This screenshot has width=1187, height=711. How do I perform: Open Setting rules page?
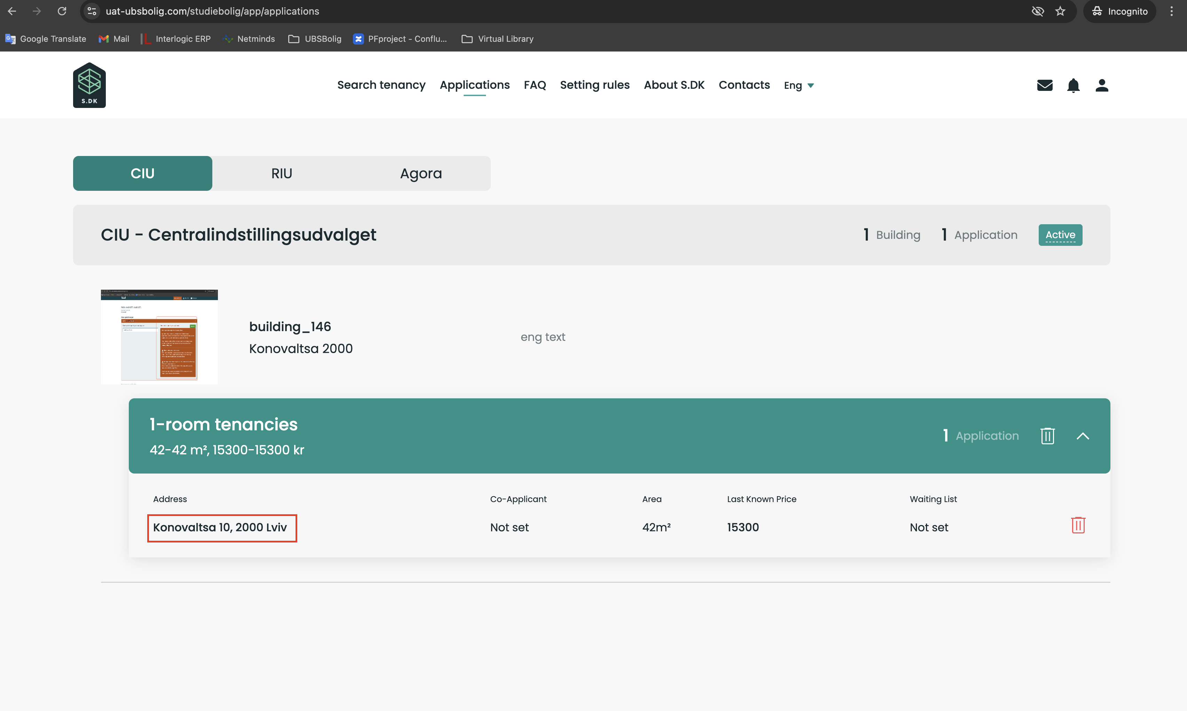click(x=595, y=85)
